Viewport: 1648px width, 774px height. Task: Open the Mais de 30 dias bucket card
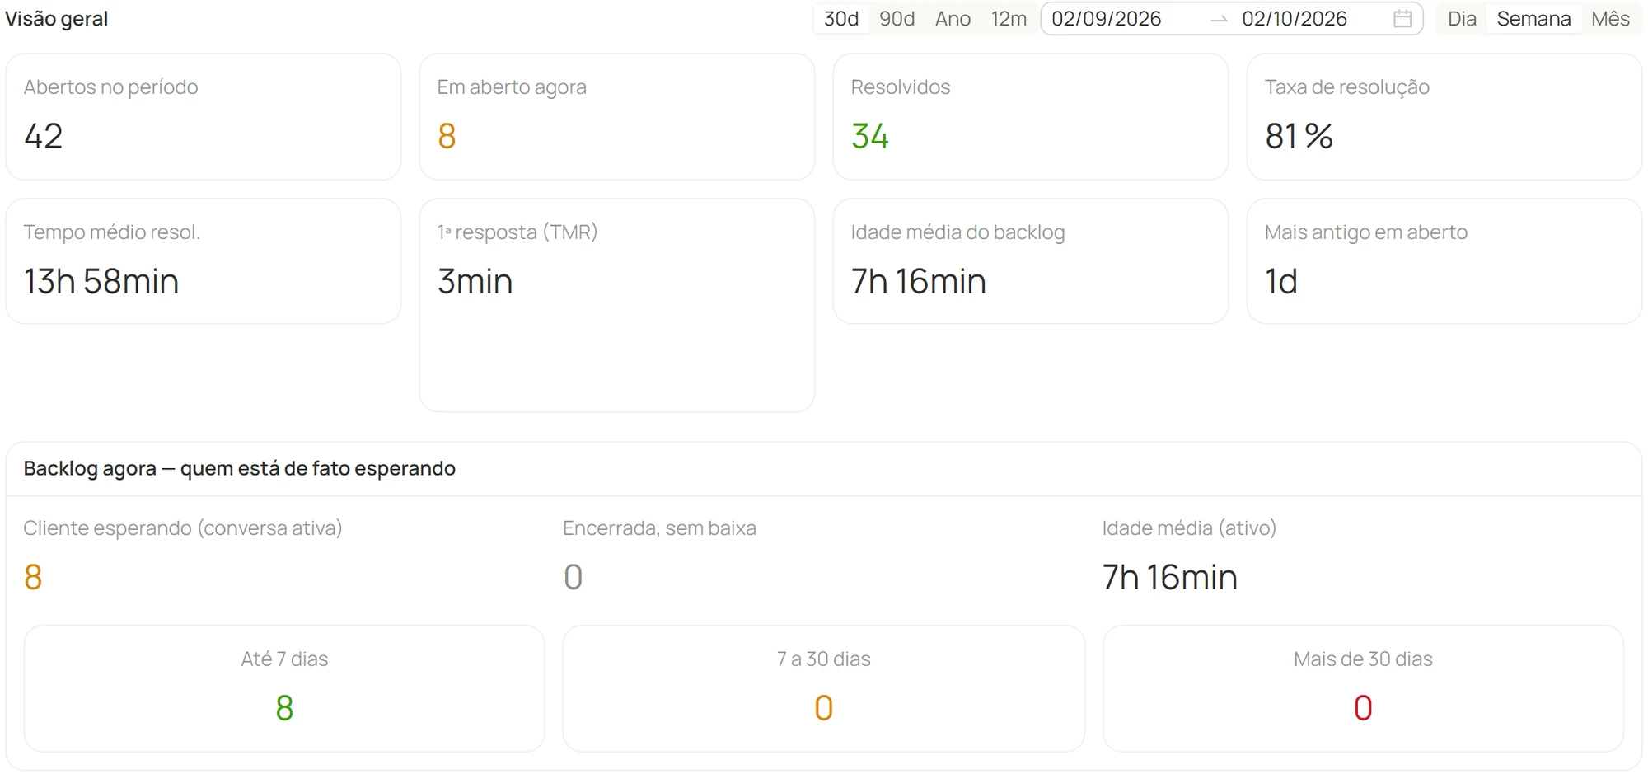point(1363,688)
